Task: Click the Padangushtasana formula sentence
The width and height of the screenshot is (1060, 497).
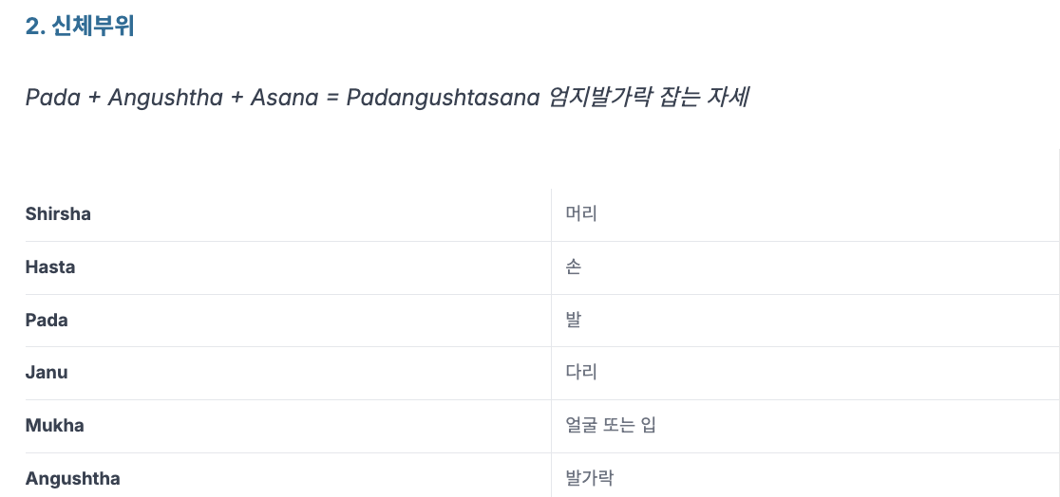Action: pos(387,98)
